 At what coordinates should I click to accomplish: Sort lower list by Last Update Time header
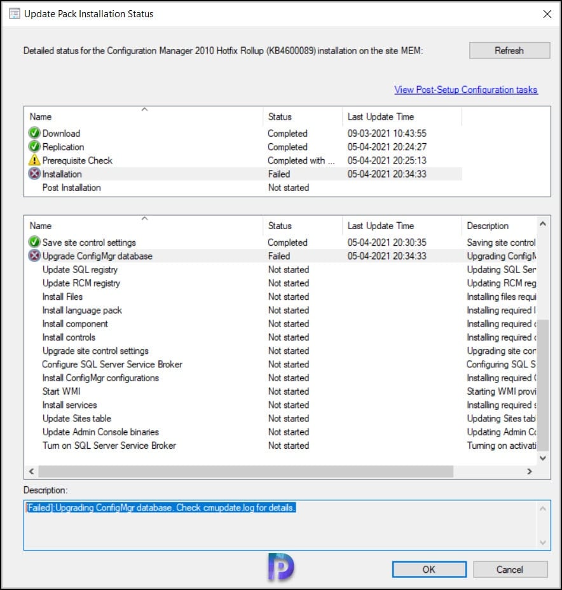[402, 226]
